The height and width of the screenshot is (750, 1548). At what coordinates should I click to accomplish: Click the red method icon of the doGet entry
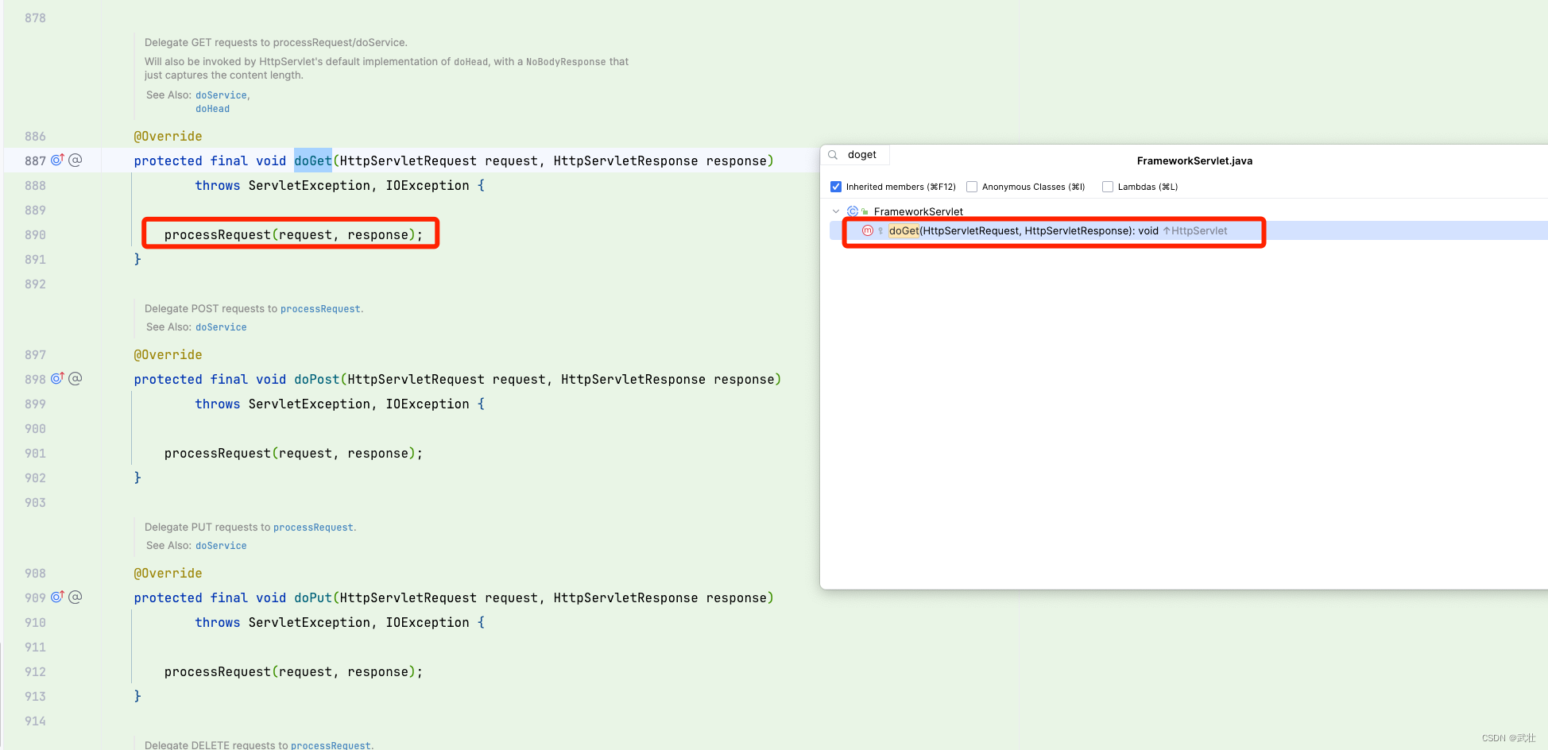pyautogui.click(x=868, y=230)
